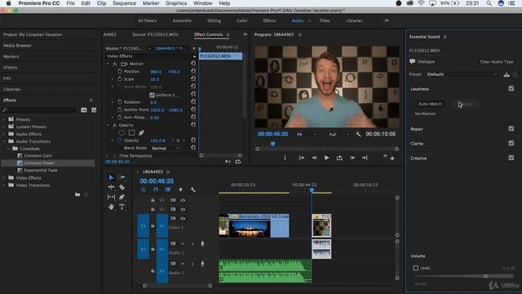Viewport: 522px width, 294px height.
Task: Open the Sequence menu
Action: point(124,3)
